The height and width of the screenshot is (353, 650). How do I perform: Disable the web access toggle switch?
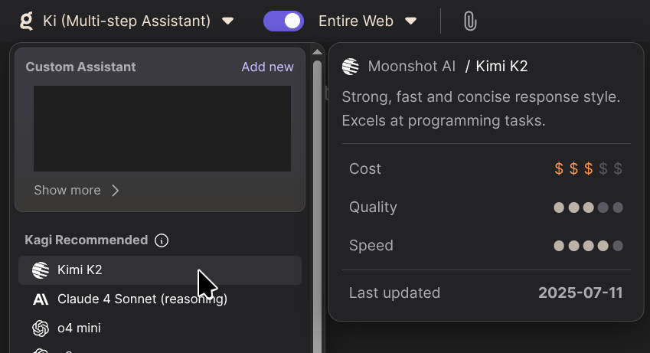click(x=283, y=21)
